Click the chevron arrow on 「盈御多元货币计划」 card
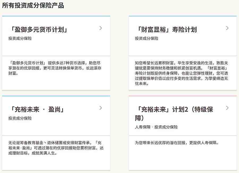Image resolution: width=239 pixels, height=173 pixels. coord(100,28)
